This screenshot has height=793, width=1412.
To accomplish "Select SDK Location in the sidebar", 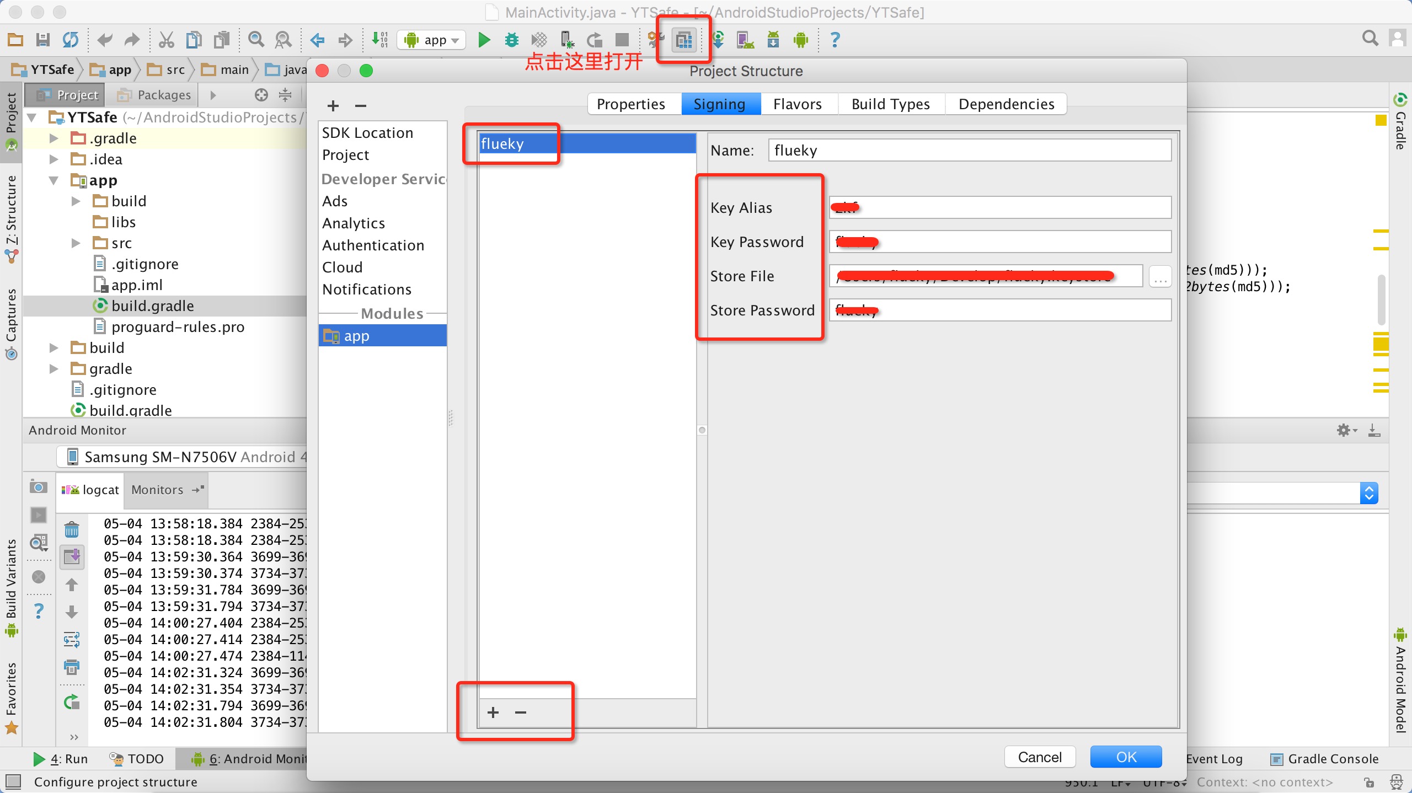I will pyautogui.click(x=367, y=132).
